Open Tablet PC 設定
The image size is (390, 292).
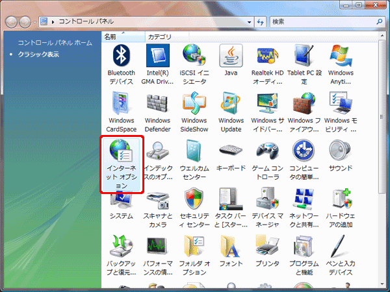point(304,64)
